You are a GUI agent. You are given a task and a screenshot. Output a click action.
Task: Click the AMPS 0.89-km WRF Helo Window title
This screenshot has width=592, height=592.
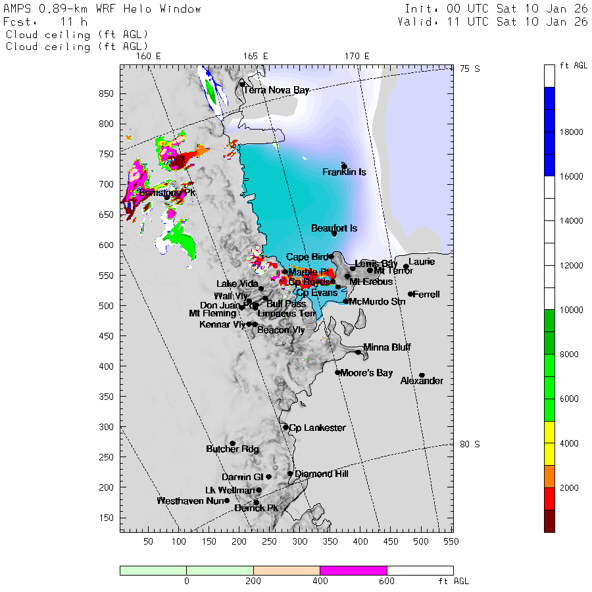103,9
